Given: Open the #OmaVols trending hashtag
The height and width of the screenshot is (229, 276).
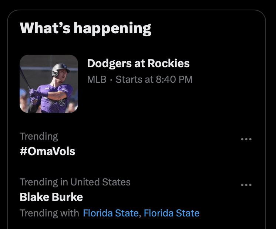Looking at the screenshot, I should (x=47, y=151).
